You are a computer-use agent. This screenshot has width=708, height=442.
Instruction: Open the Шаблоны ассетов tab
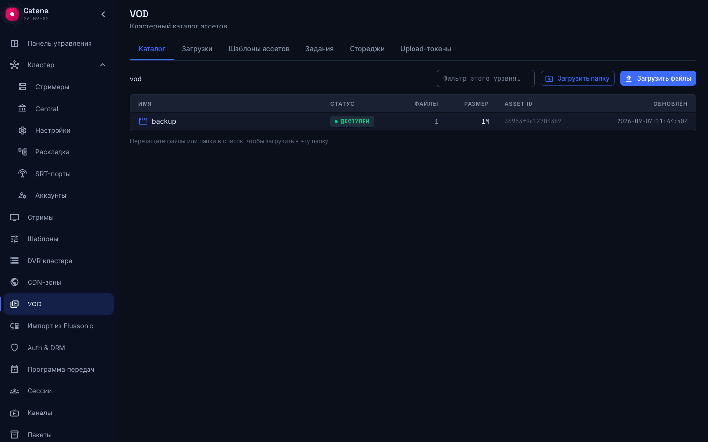259,49
